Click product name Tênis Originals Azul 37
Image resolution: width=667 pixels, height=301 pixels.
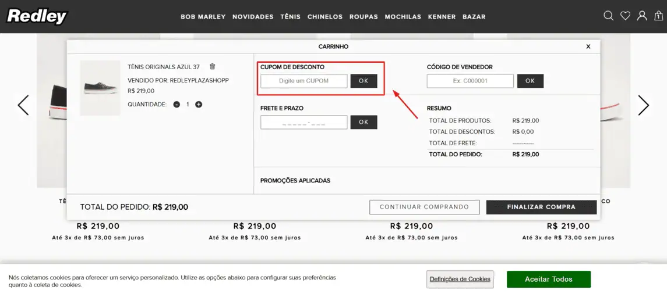164,67
